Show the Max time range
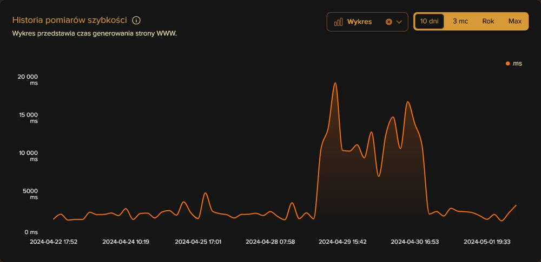The image size is (541, 262). [x=514, y=22]
